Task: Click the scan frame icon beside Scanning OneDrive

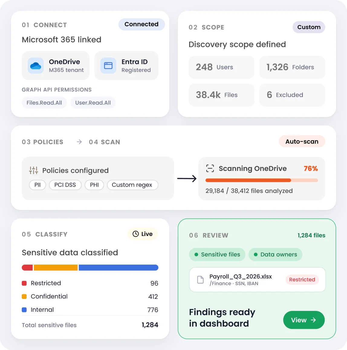Action: point(210,168)
